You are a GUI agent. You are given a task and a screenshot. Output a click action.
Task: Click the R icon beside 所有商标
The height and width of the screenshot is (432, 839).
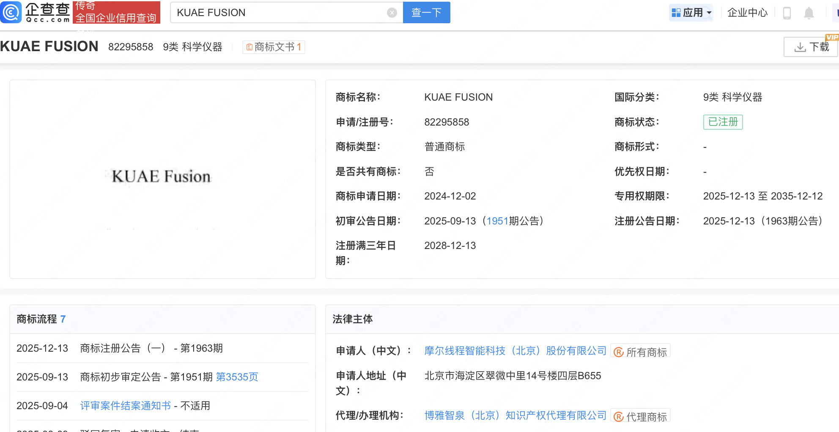click(x=619, y=352)
